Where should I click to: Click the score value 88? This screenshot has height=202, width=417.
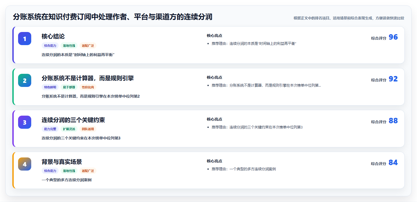coord(393,121)
